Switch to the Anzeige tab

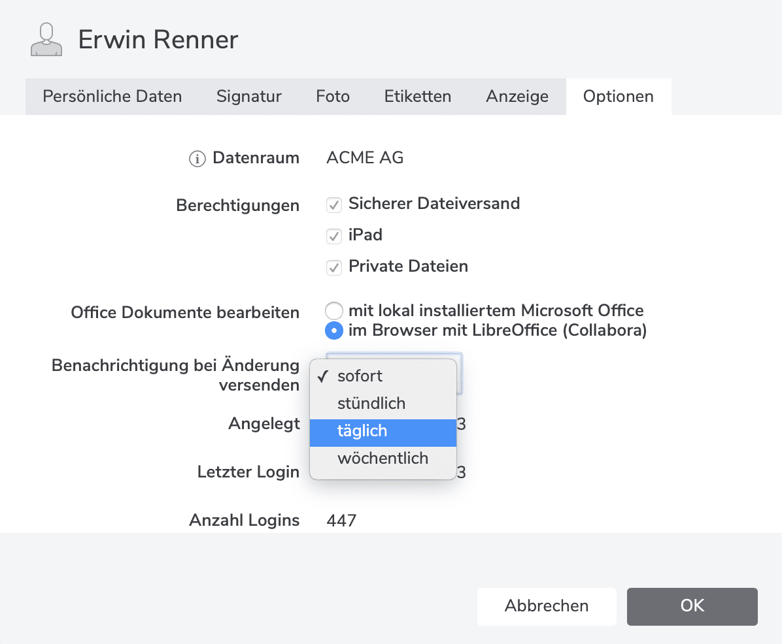coord(517,97)
